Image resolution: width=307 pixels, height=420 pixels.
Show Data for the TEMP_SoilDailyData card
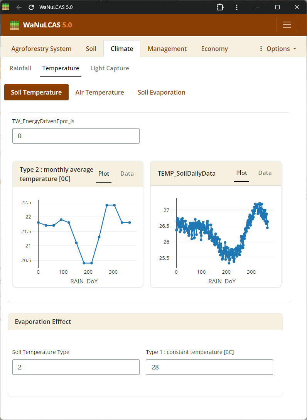pos(265,173)
